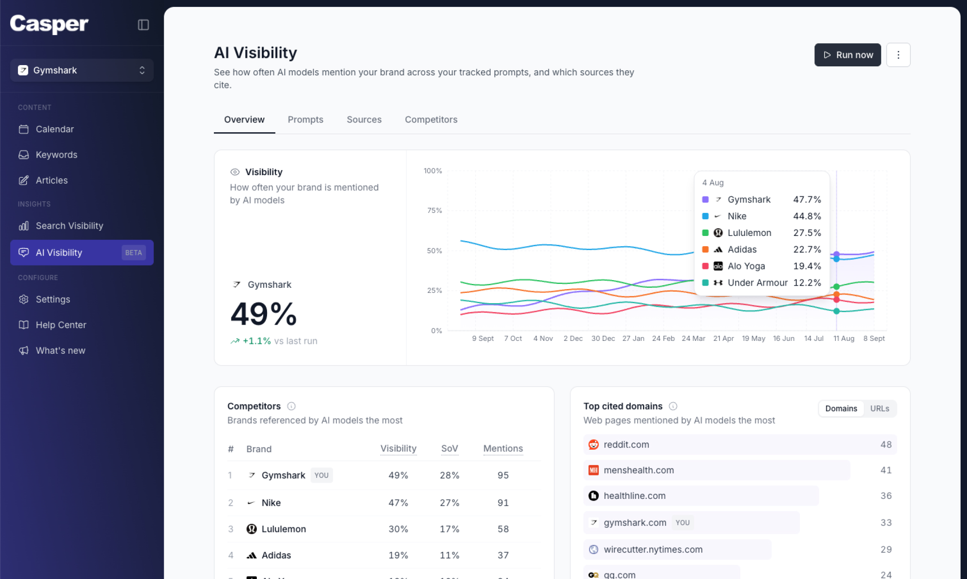
Task: Open Search Visibility section
Action: click(82, 226)
